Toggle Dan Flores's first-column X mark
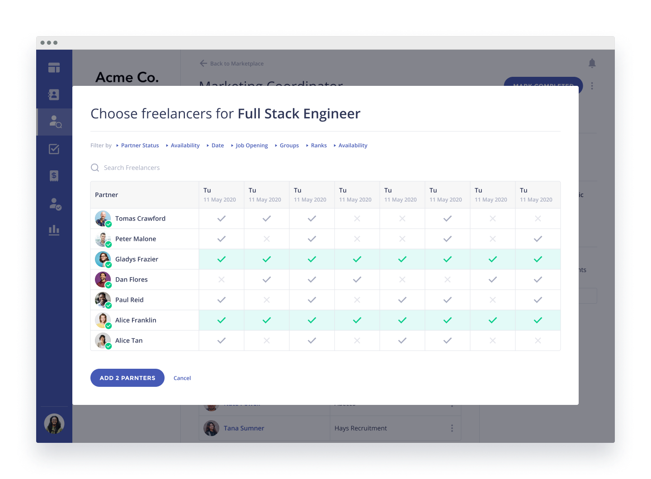Viewport: 651px width, 479px height. [x=222, y=280]
